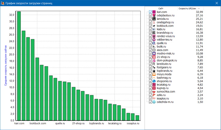The width and height of the screenshot is (221, 130).
Task: Click the wildberries.ru favicon icon
Action: pos(154,40)
